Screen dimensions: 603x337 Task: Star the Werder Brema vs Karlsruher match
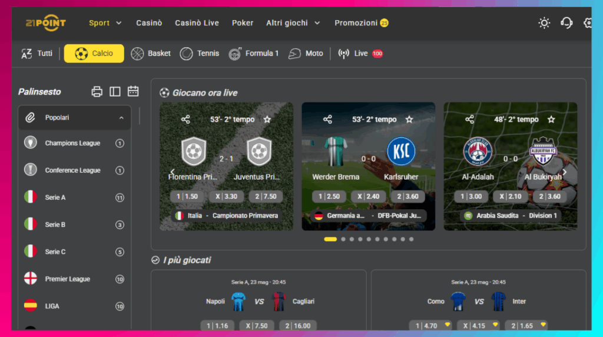[x=409, y=120]
